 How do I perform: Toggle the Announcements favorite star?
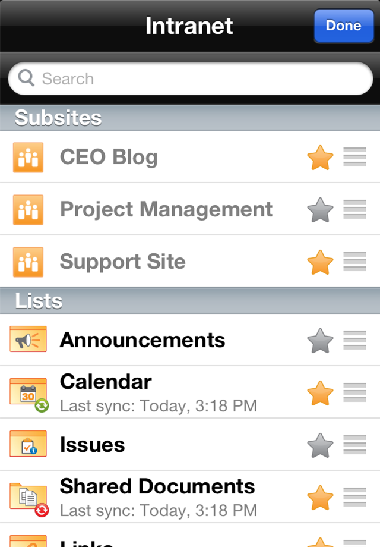pyautogui.click(x=320, y=340)
